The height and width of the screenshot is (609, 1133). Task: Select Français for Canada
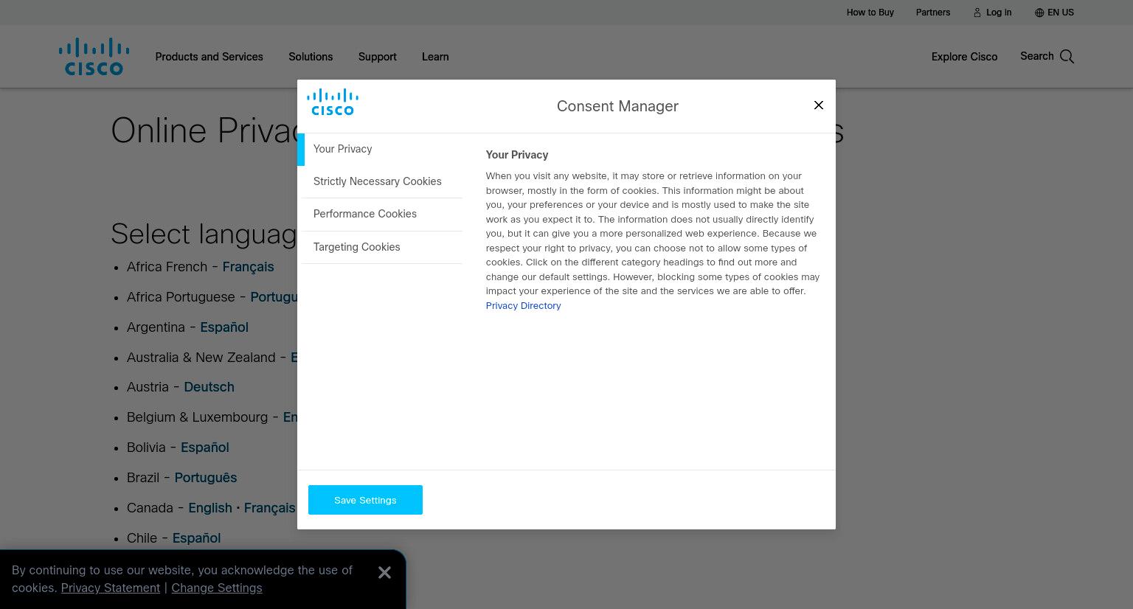click(269, 508)
